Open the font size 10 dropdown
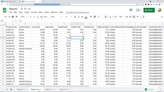This screenshot has height=92, width=164. tap(68, 17)
